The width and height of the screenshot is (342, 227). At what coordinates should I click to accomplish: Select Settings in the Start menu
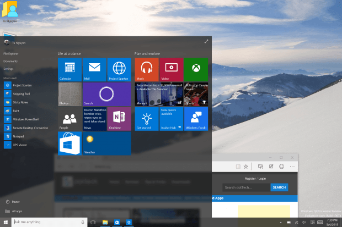tap(8, 69)
